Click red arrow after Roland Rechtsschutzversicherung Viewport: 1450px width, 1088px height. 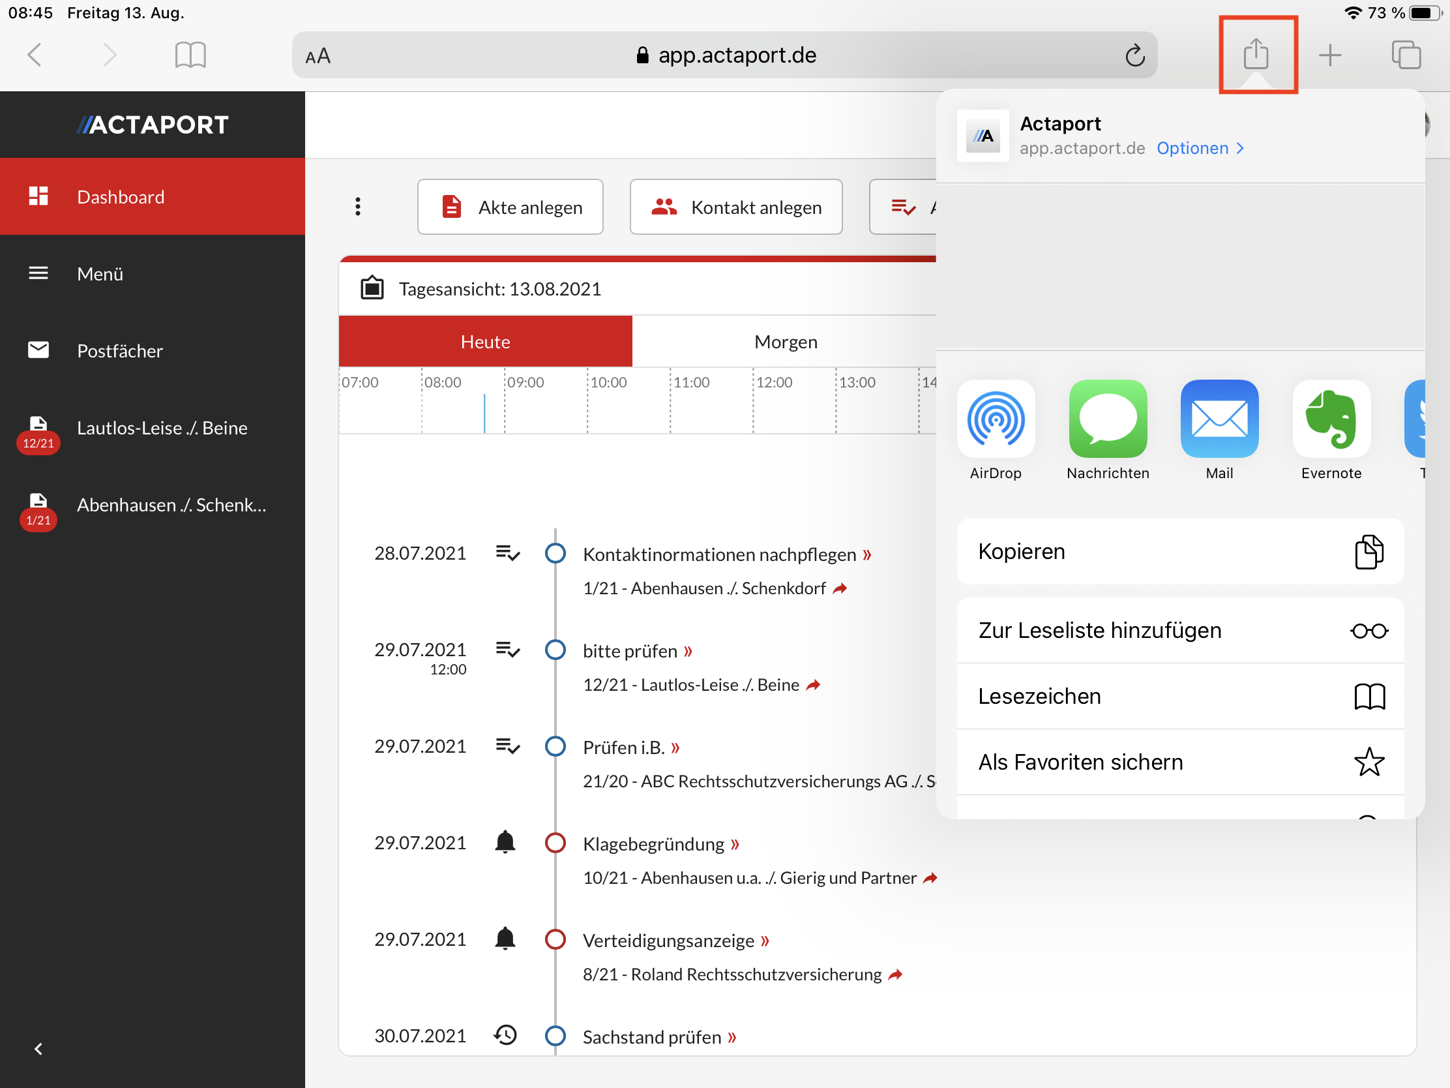click(x=895, y=975)
